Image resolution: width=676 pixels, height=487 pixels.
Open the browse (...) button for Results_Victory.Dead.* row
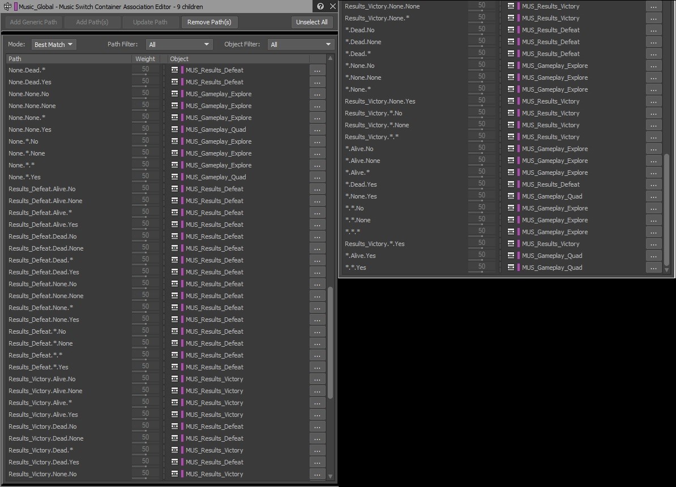[x=317, y=450]
